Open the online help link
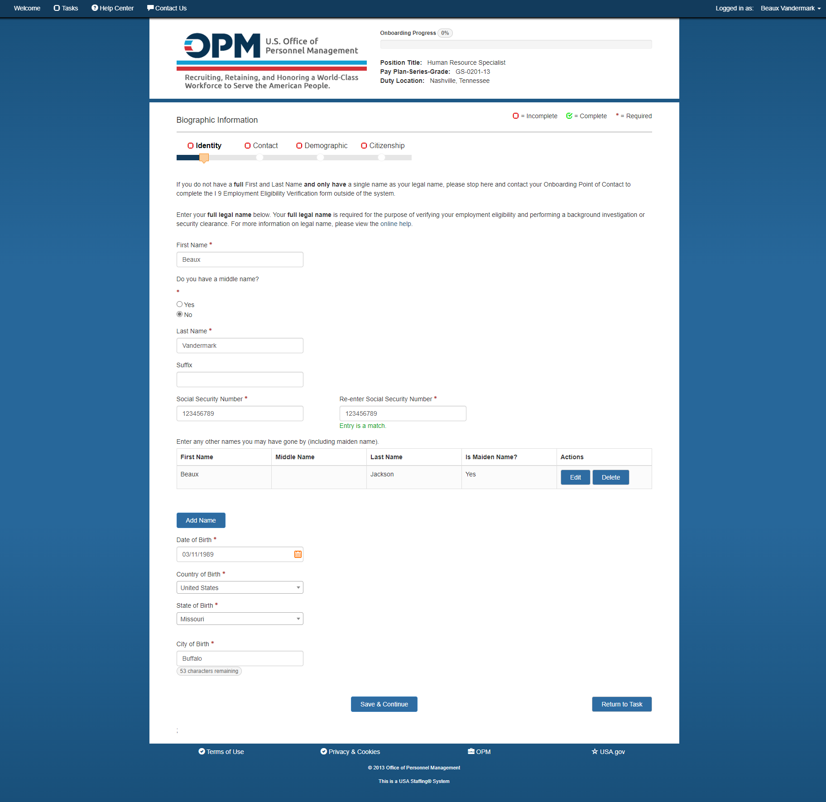Viewport: 826px width, 802px height. click(396, 224)
